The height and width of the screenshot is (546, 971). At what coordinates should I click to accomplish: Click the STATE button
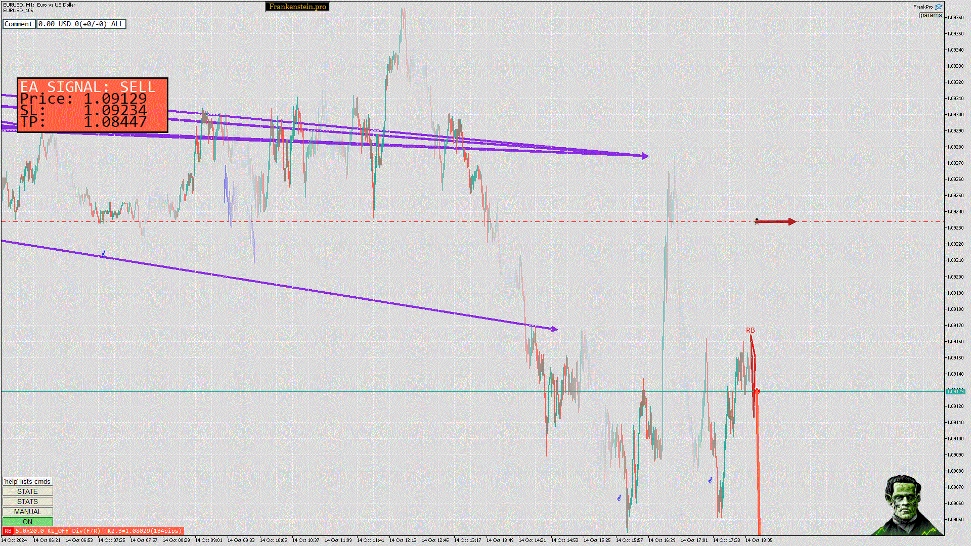tap(27, 491)
